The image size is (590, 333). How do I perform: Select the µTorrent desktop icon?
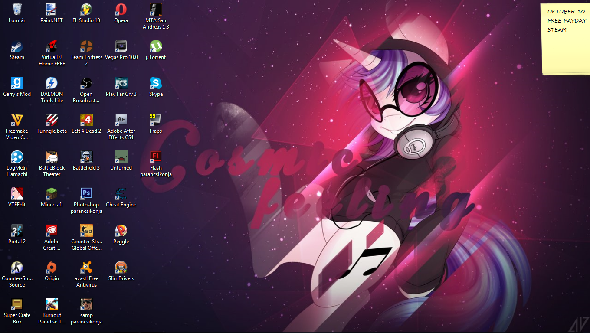point(156,46)
